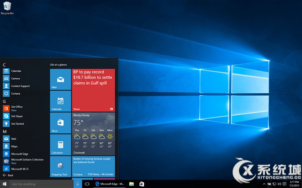302x188 pixels.
Task: Open the Store from the taskbar
Action: coord(142,184)
